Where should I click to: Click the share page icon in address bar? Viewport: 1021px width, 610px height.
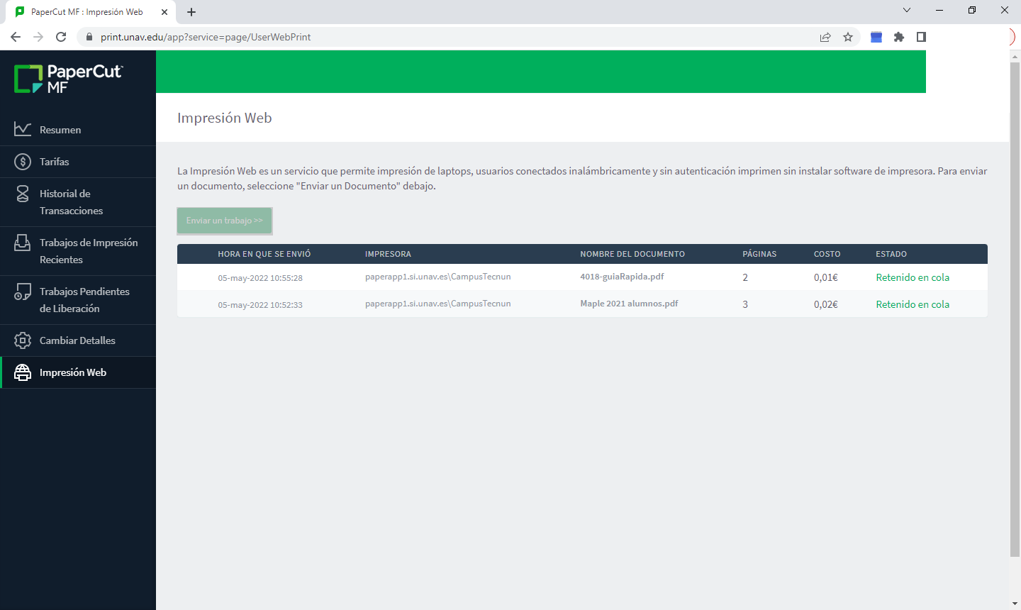pos(825,37)
